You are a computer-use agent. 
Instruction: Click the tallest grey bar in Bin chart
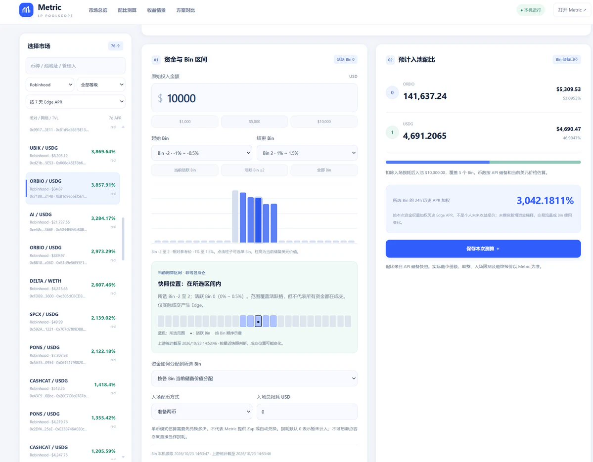235,216
